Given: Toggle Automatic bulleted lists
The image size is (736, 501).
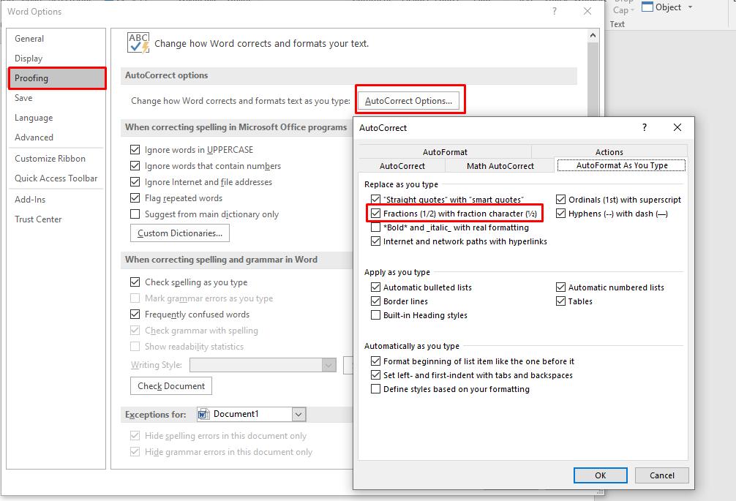Looking at the screenshot, I should [375, 287].
